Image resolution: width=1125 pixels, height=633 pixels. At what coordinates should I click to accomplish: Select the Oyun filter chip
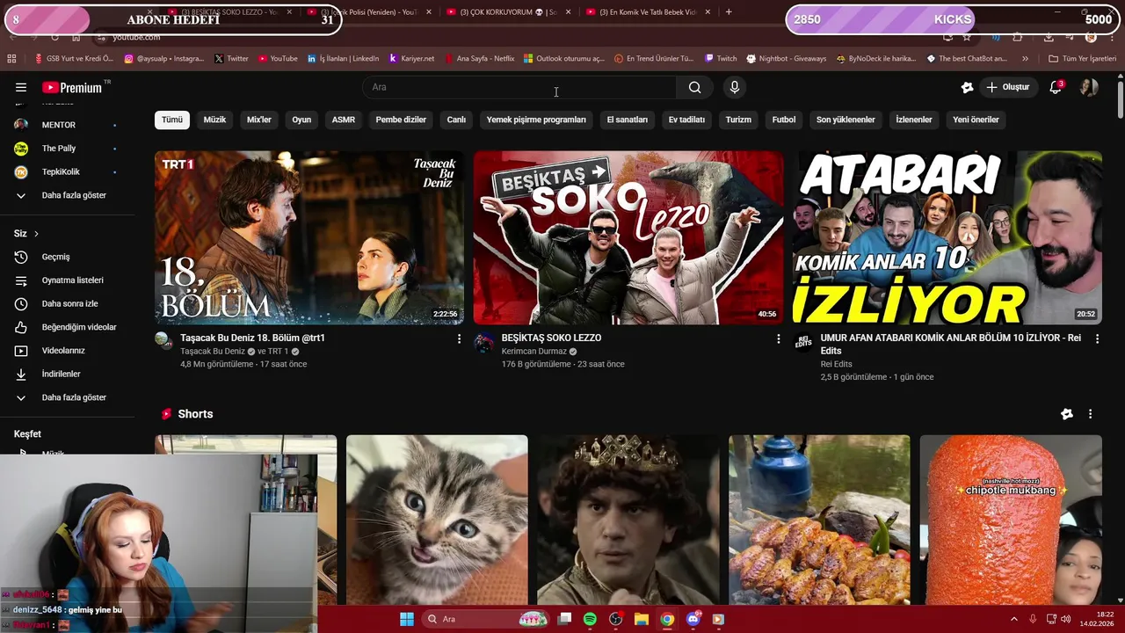click(301, 120)
